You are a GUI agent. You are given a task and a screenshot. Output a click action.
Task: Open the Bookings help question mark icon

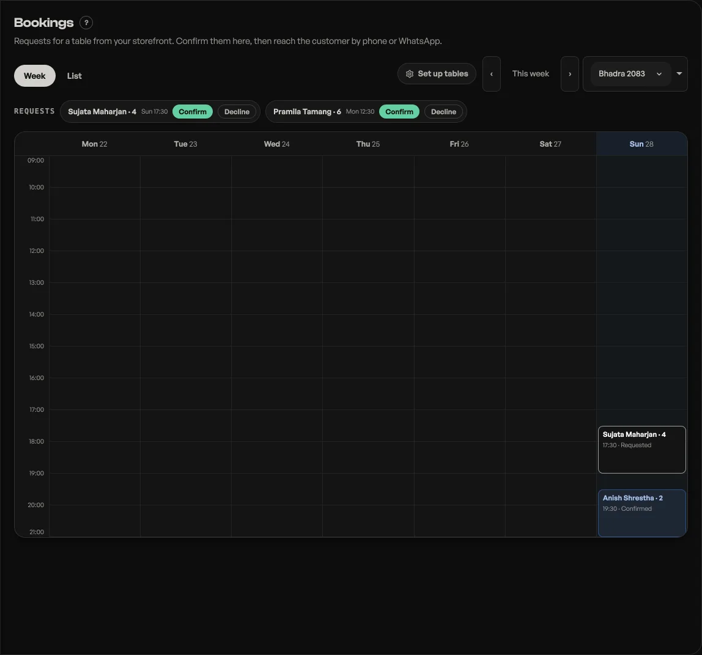(x=86, y=23)
